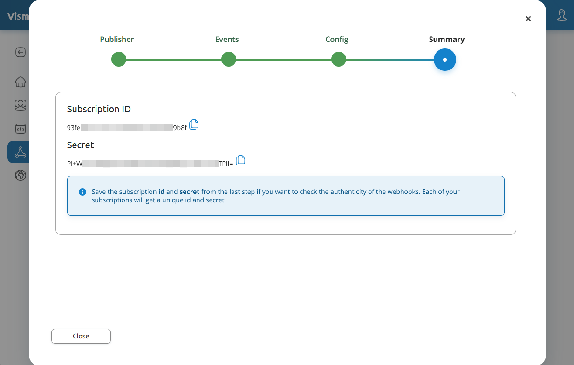Click the back arrow sidebar icon

(20, 52)
